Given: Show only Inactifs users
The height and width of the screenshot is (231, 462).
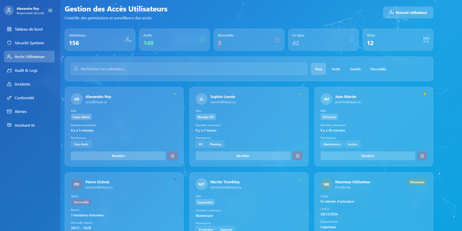Looking at the screenshot, I should 355,69.
